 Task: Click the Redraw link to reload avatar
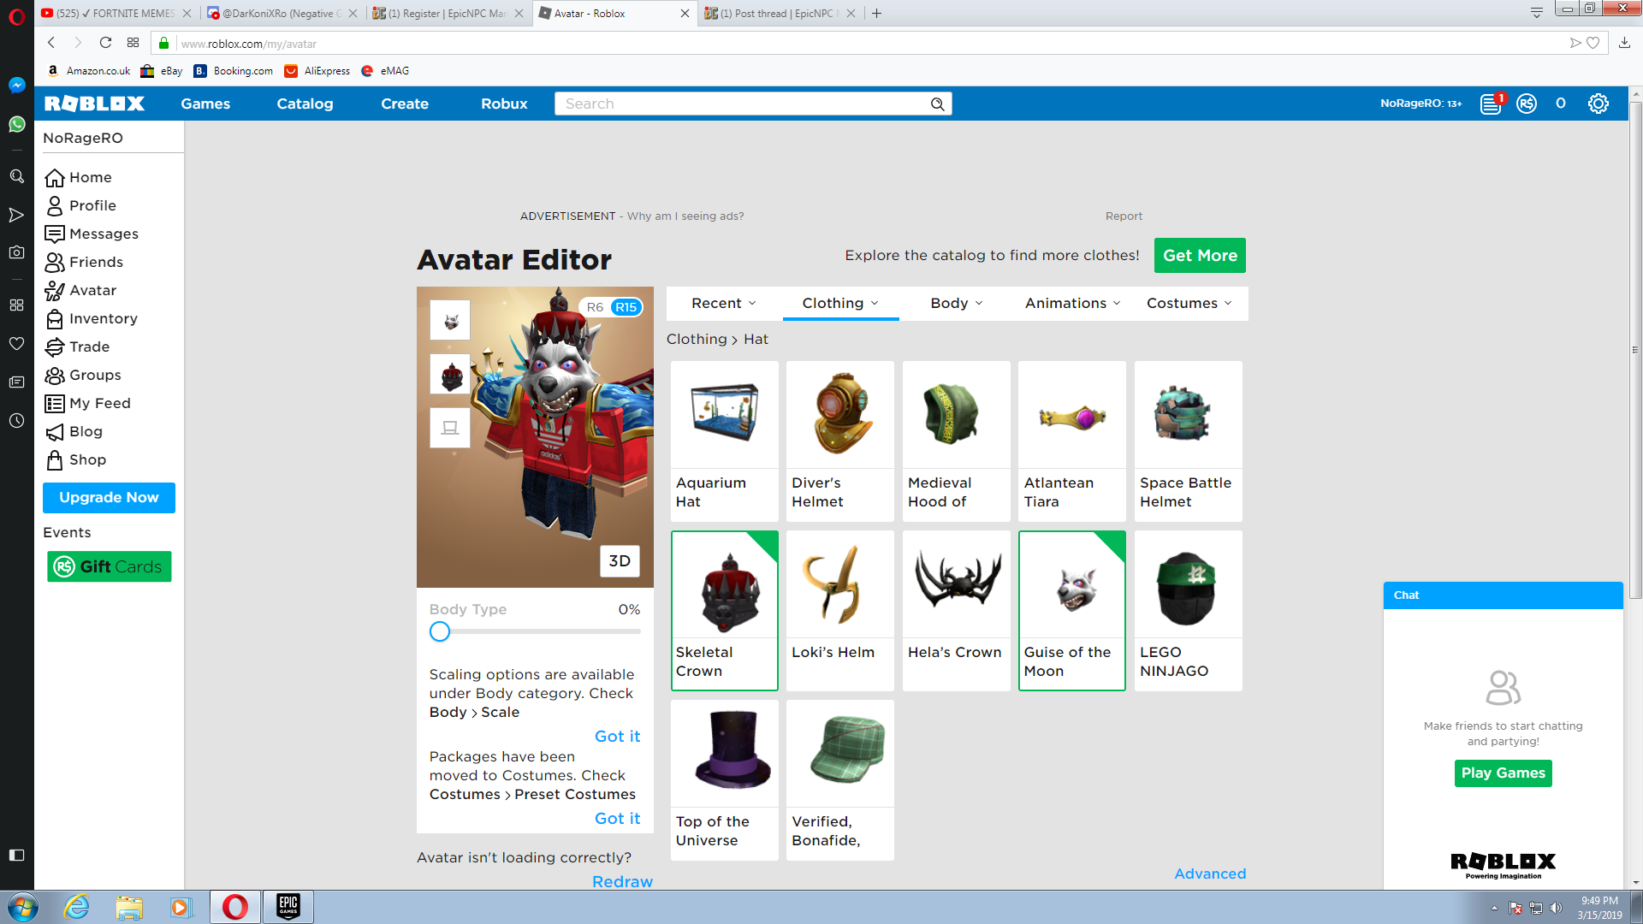622,881
